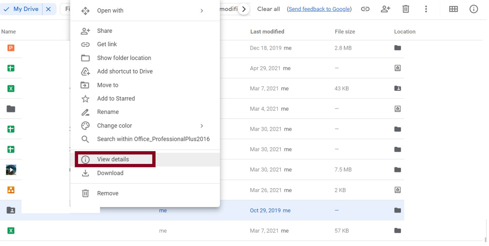
Task: Remove the My Drive filter chip
Action: click(x=49, y=9)
